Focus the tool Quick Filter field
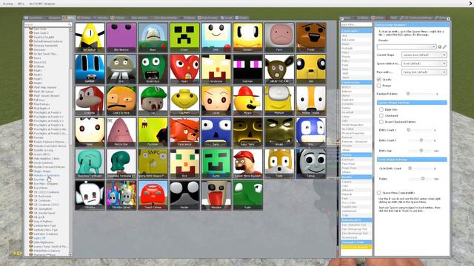 pyautogui.click(x=356, y=24)
